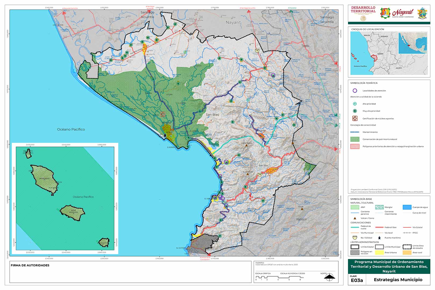The height and width of the screenshot is (290, 435).
Task: Click the Conservación de patrimonio natural green swatch
Action: coord(355,139)
